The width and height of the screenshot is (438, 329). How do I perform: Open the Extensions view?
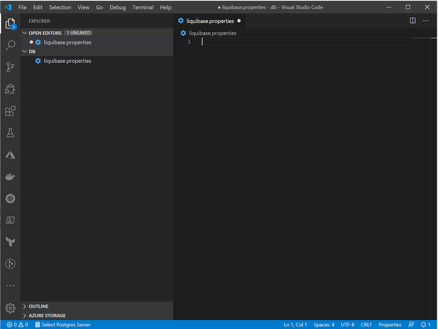pyautogui.click(x=10, y=111)
